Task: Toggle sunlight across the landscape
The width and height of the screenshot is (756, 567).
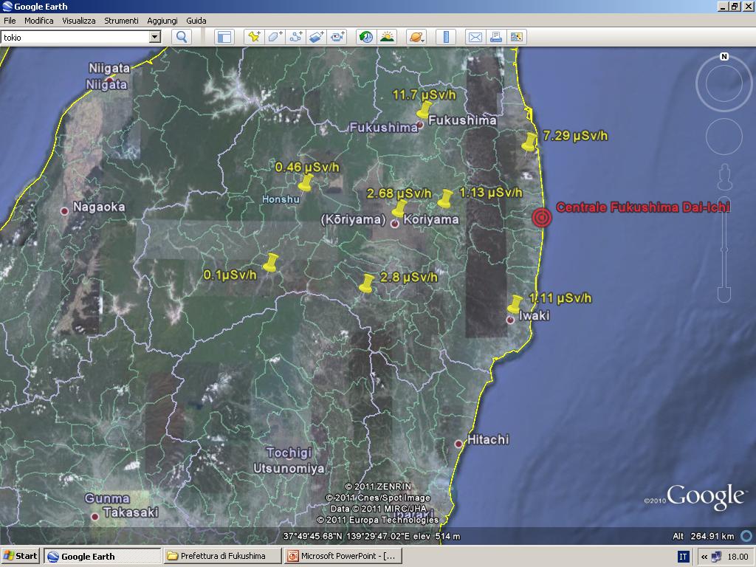Action: point(387,37)
